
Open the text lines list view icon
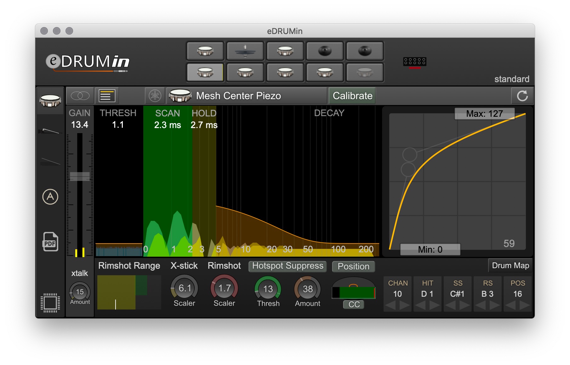107,96
